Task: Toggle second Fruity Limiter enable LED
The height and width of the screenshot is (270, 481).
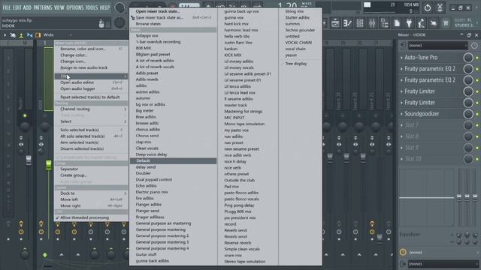Action: 477,103
